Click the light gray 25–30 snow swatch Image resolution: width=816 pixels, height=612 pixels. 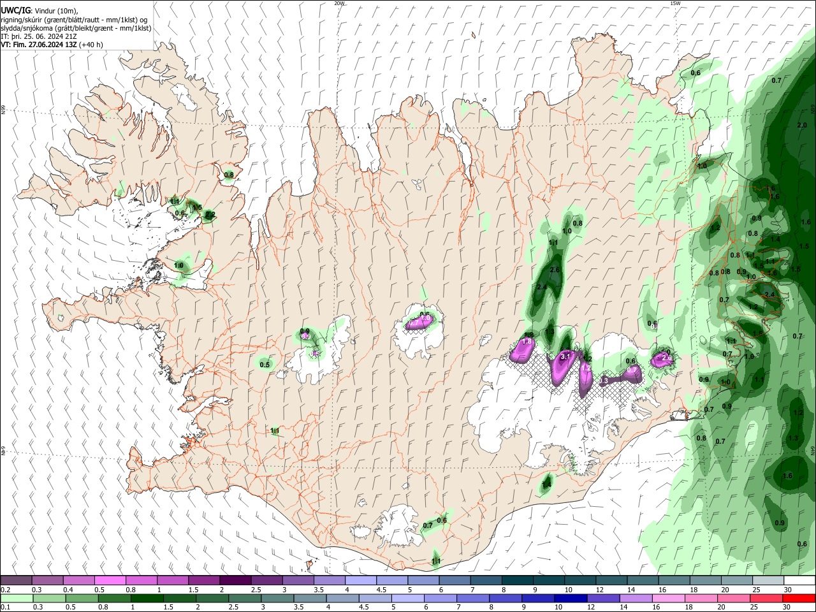pos(768,580)
